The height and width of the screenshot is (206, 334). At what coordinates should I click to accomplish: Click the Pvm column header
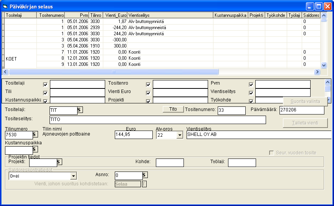click(x=77, y=15)
